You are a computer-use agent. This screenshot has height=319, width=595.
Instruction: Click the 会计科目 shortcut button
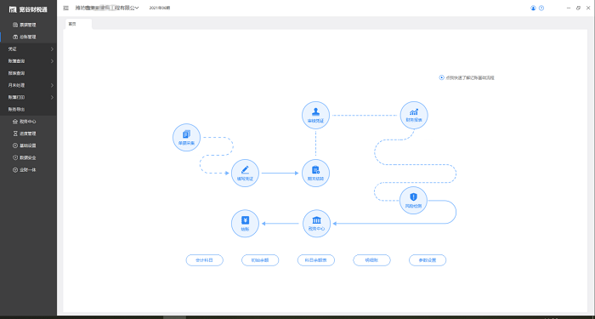pyautogui.click(x=205, y=260)
